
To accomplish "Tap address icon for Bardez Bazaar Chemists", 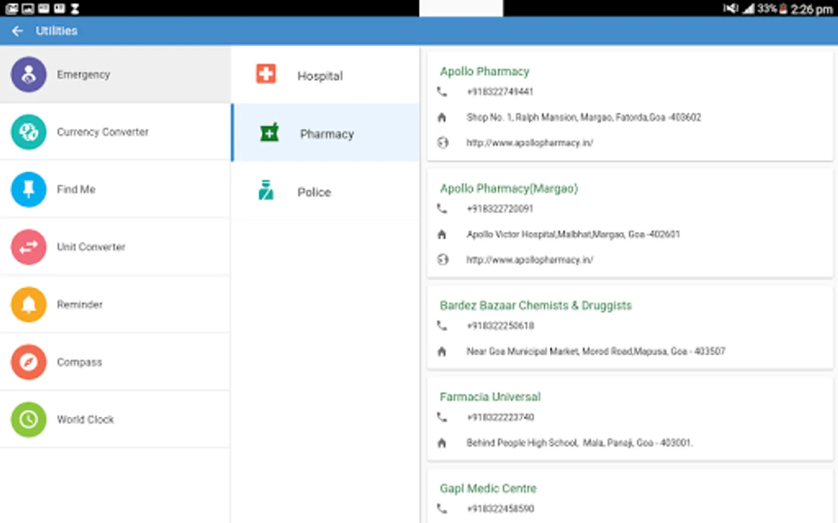I will (442, 351).
